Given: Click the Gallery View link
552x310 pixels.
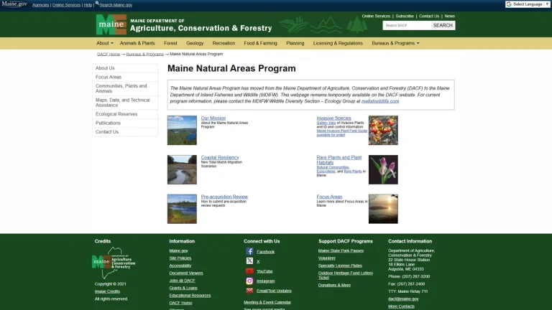Looking at the screenshot, I should point(326,123).
